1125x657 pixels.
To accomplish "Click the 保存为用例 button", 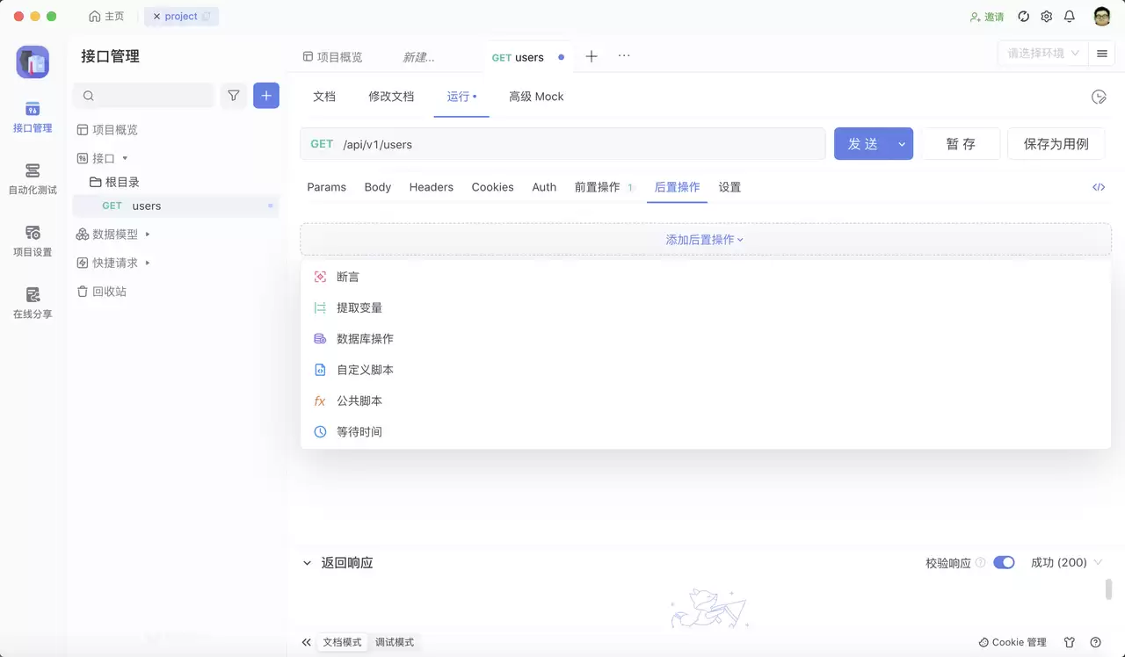I will pyautogui.click(x=1056, y=144).
